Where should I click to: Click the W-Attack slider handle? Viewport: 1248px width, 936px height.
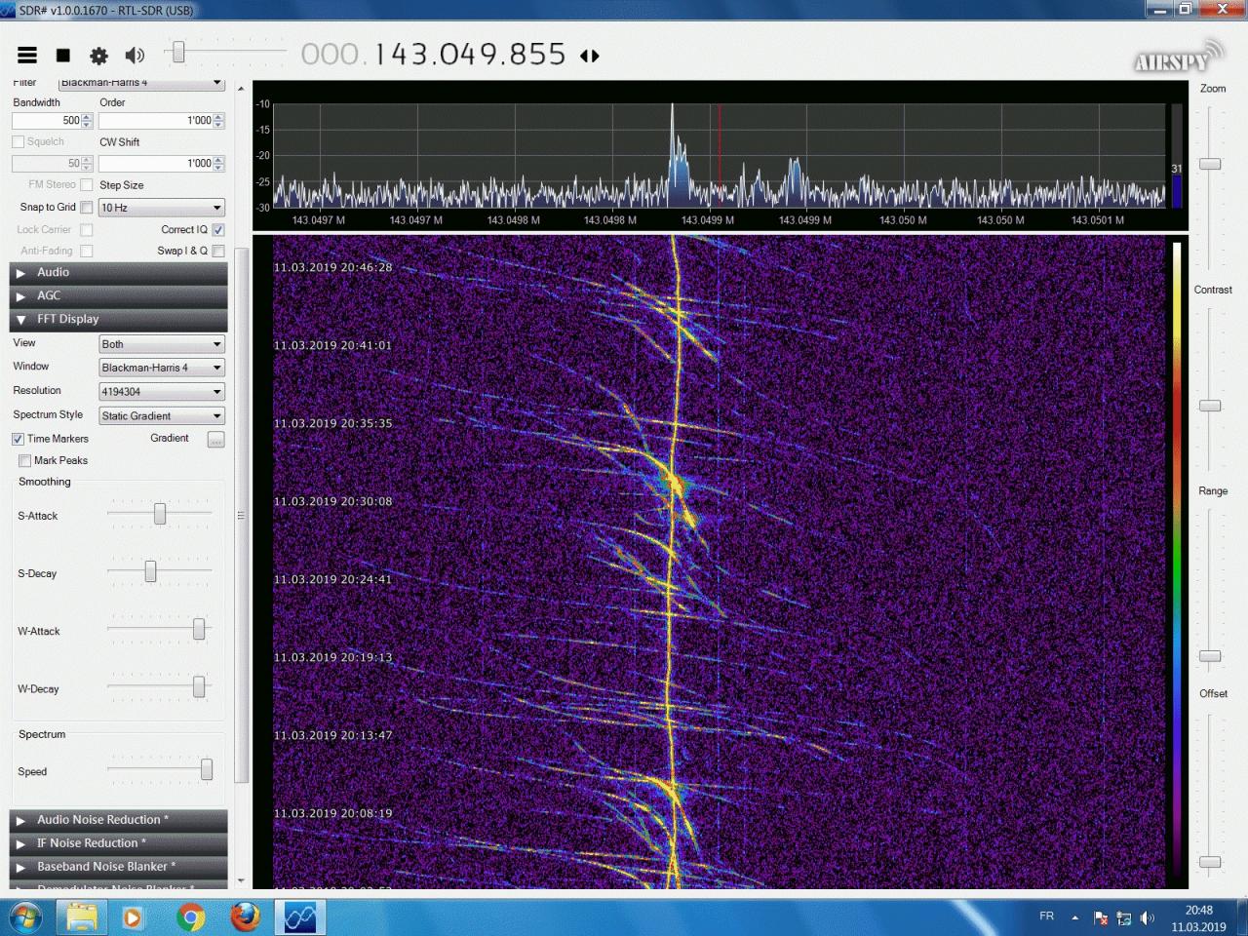click(x=199, y=629)
